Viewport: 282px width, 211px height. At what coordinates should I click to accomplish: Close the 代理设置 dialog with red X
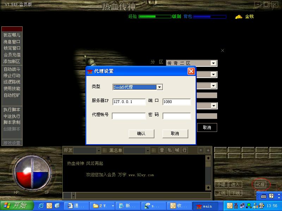tap(191, 71)
